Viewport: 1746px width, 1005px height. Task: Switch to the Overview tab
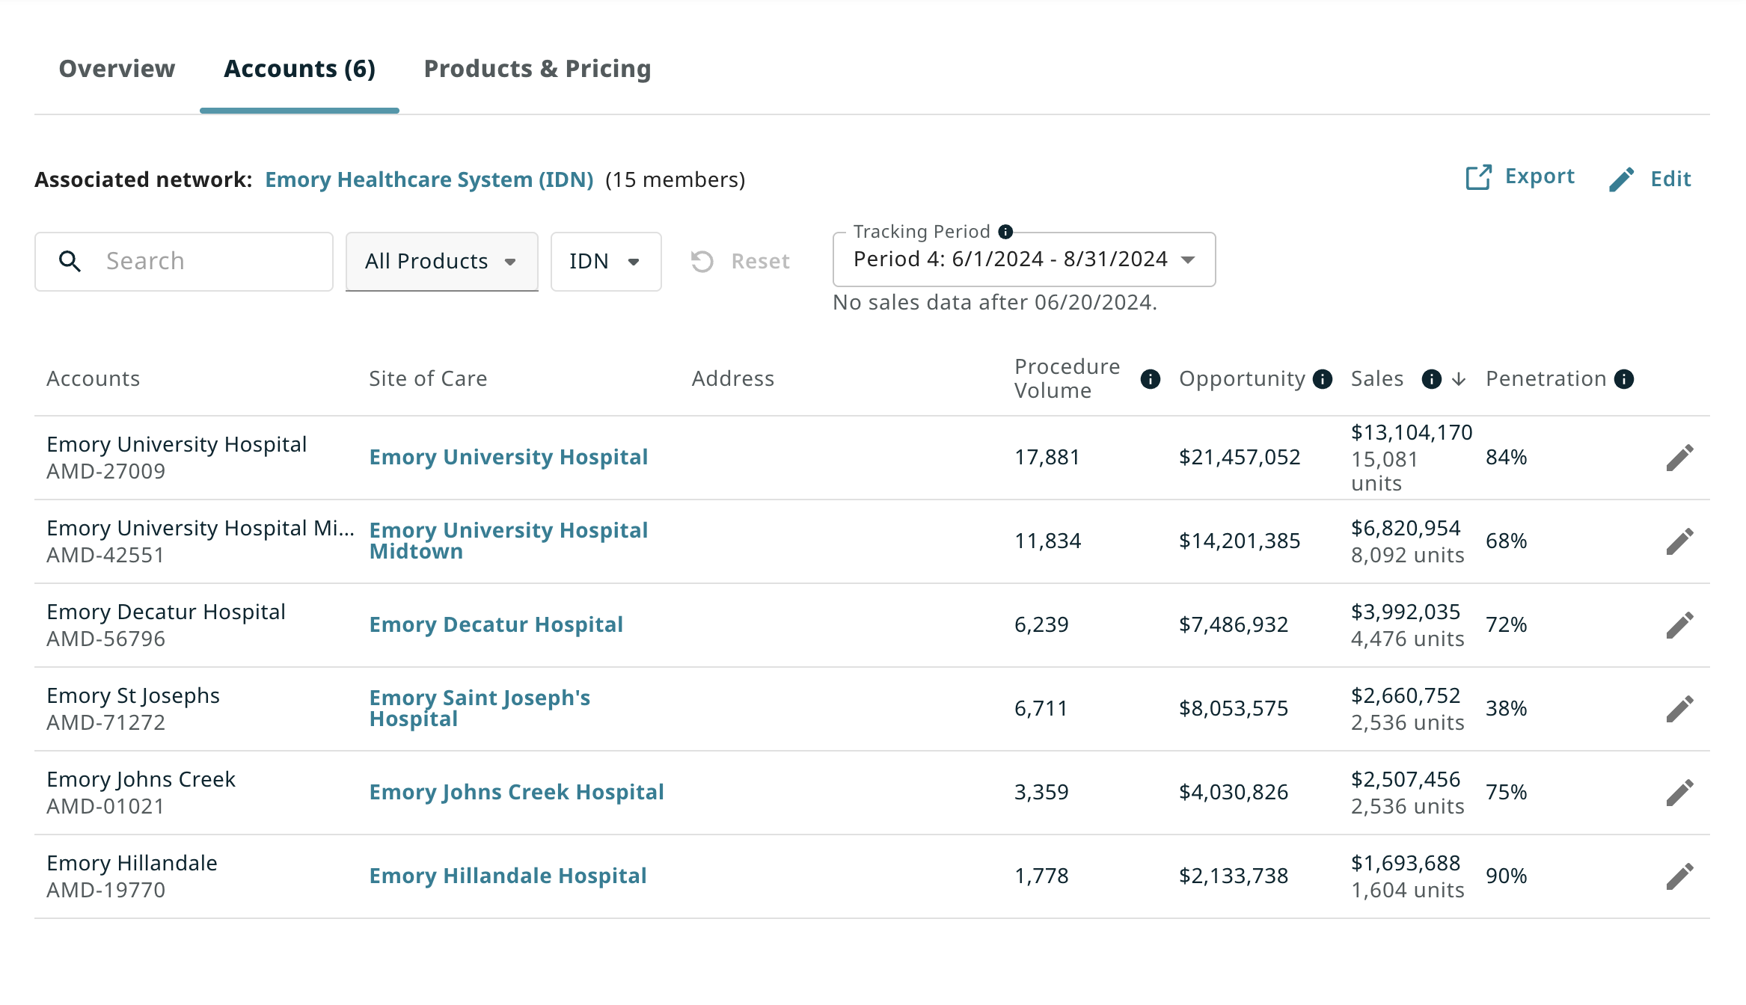click(x=117, y=69)
